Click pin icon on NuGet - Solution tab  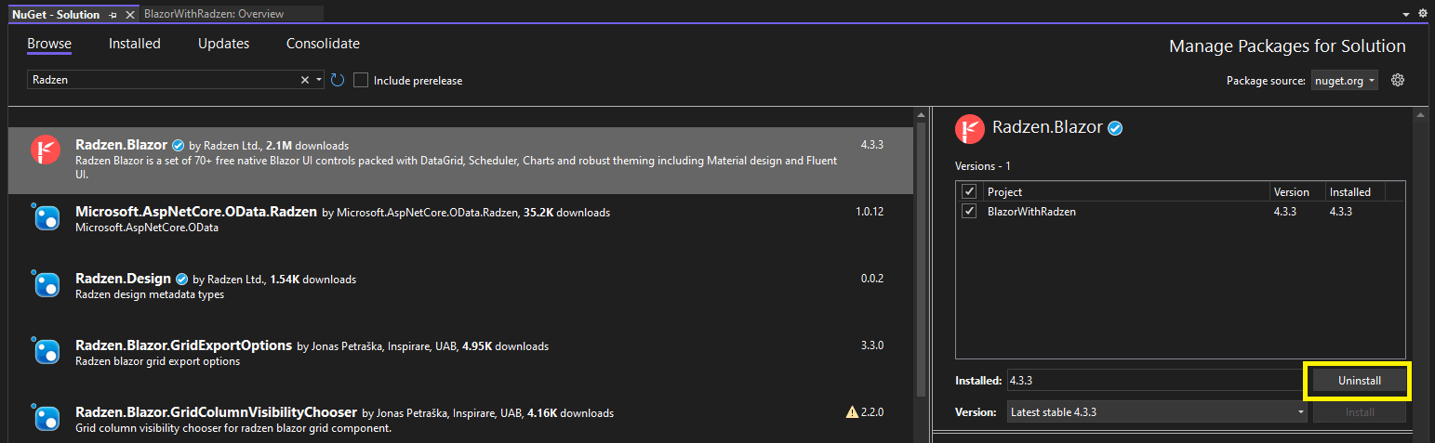click(113, 15)
